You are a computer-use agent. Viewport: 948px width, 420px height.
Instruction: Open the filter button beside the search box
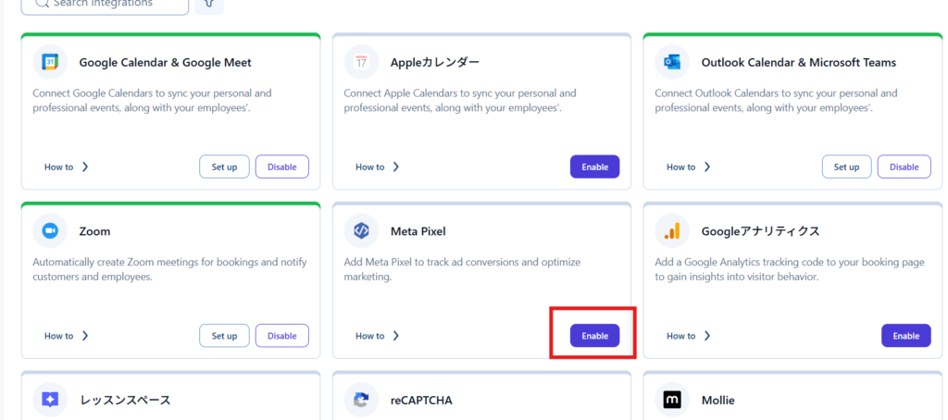[209, 4]
